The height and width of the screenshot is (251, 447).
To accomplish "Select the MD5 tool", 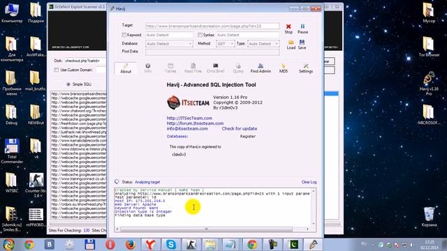I will [x=283, y=68].
